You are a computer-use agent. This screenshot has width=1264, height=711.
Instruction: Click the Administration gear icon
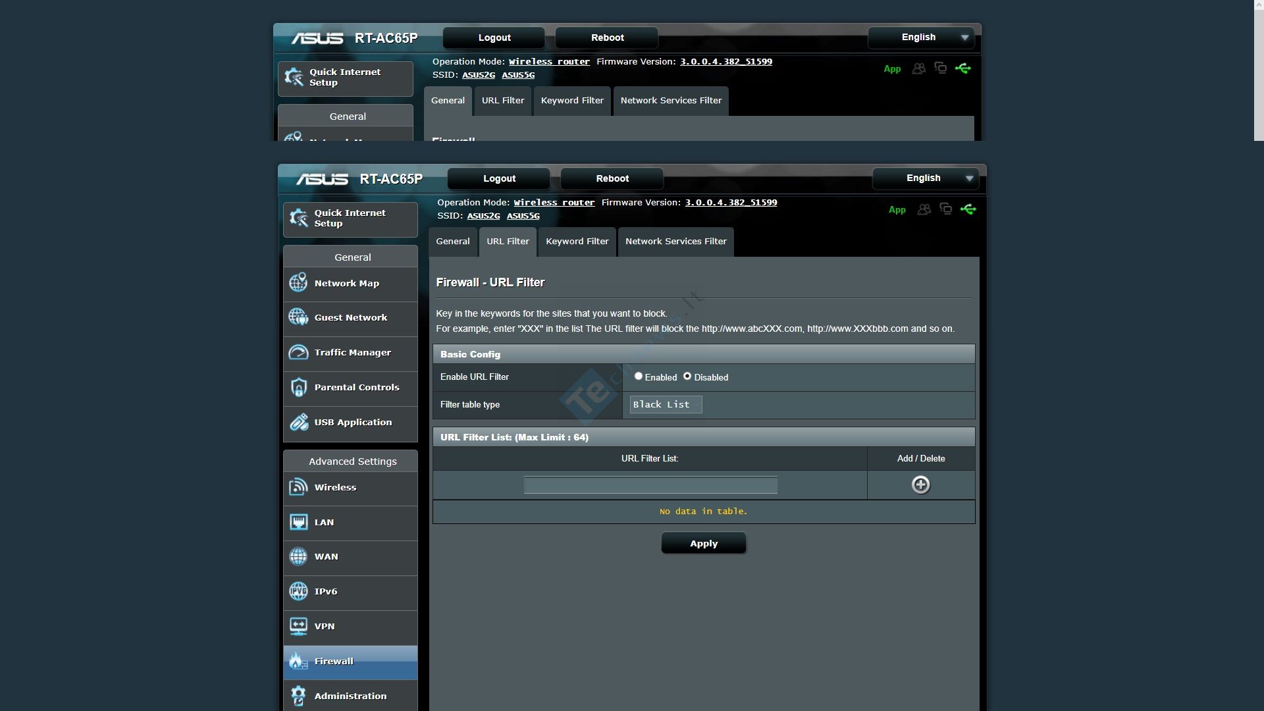[298, 696]
